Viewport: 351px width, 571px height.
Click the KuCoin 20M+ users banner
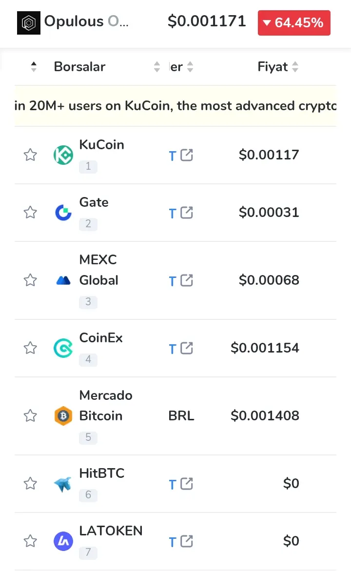175,106
